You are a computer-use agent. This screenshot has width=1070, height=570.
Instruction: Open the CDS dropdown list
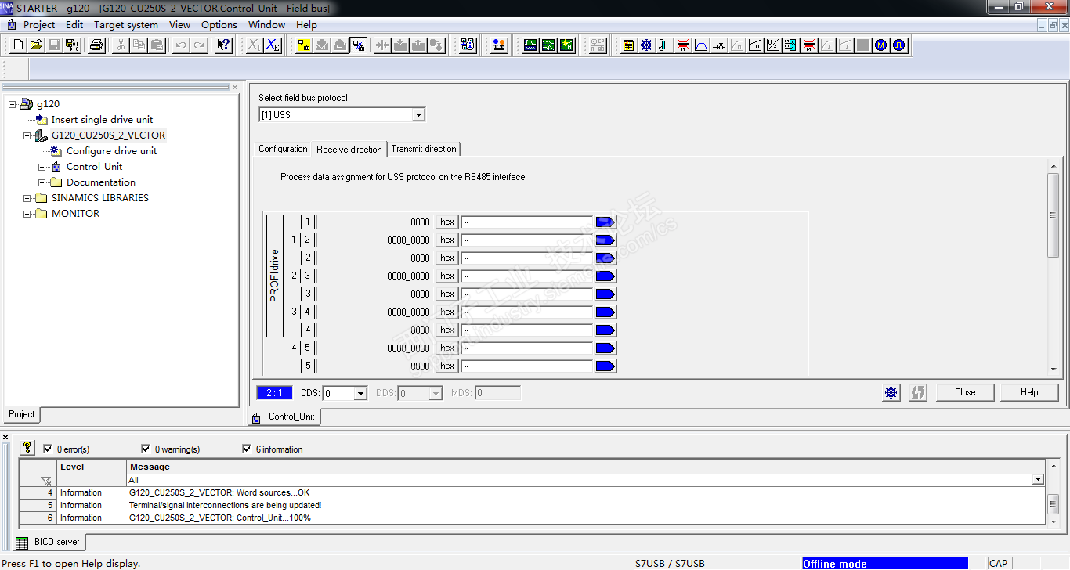click(360, 394)
